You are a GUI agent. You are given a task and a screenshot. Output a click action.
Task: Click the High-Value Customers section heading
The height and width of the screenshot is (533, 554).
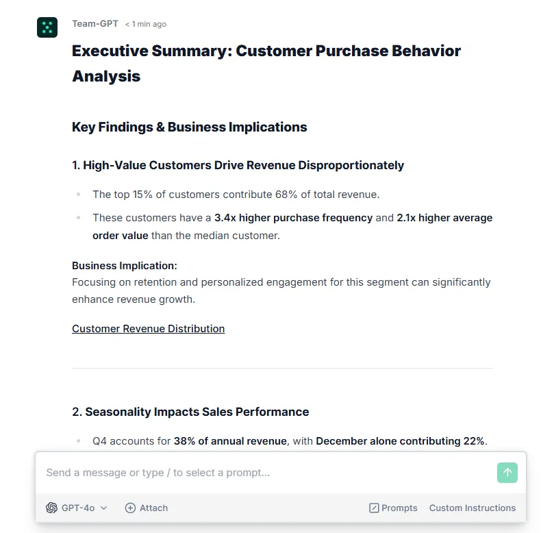coord(238,165)
